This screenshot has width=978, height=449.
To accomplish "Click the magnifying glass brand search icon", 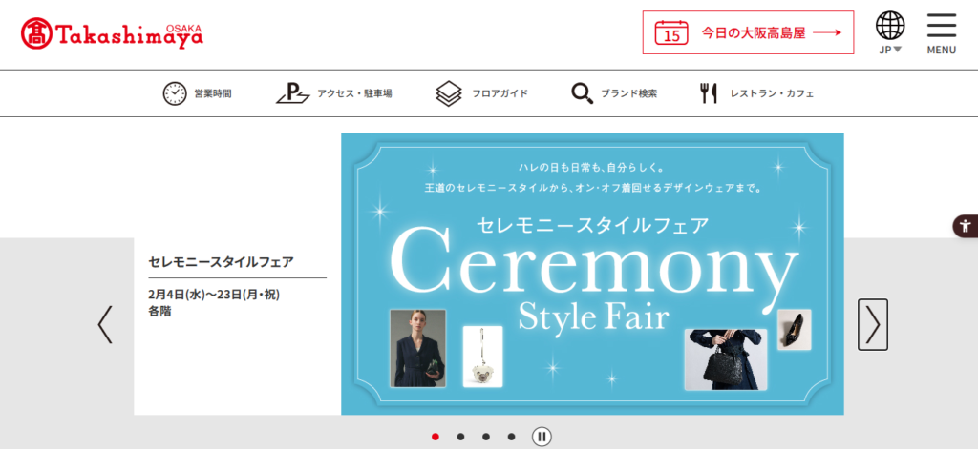I will pyautogui.click(x=582, y=93).
